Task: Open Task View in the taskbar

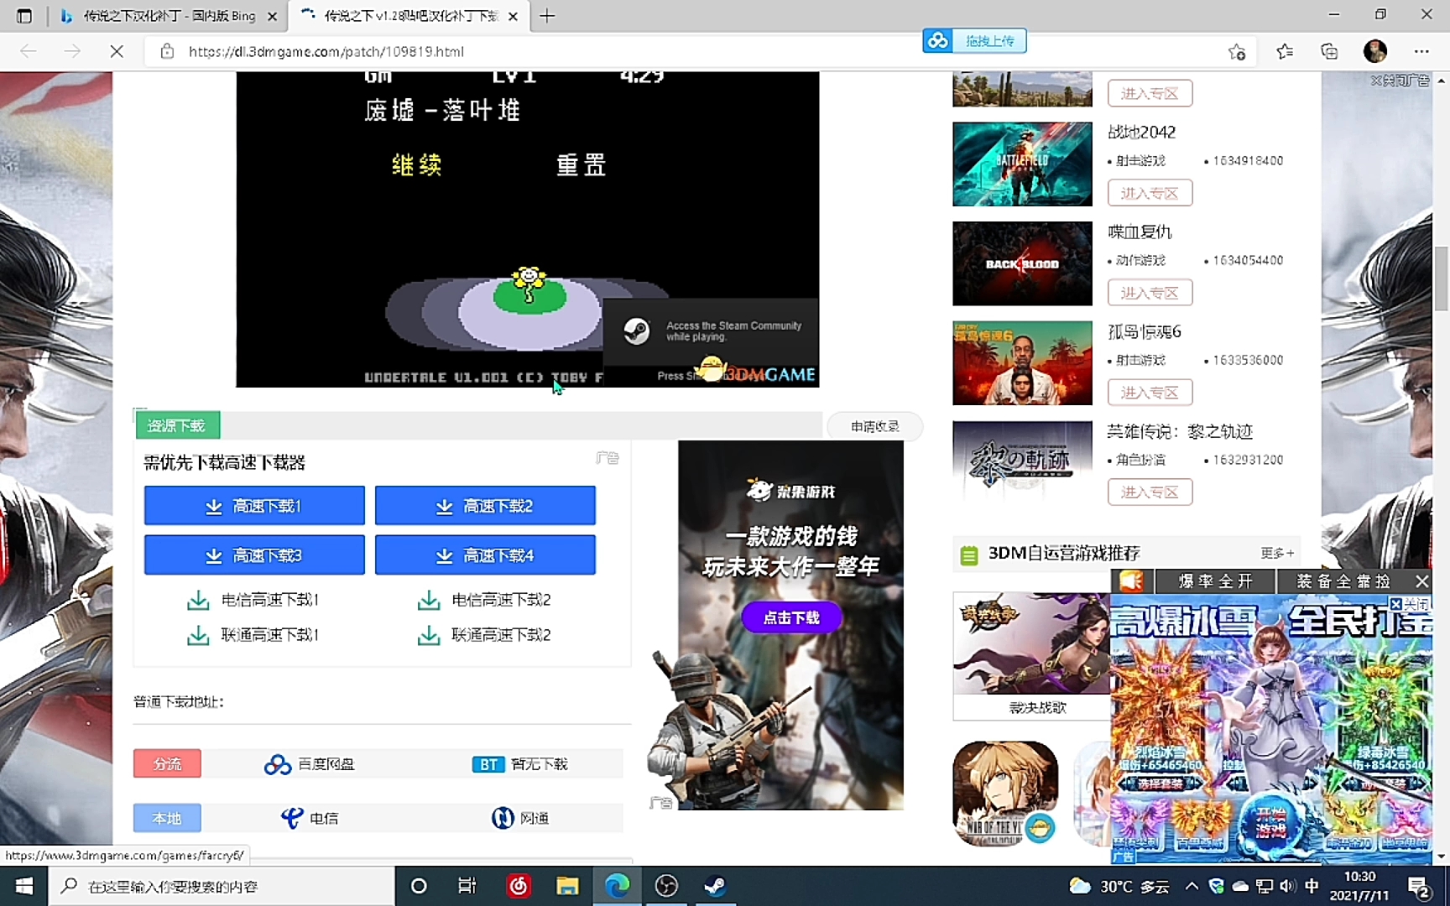Action: [x=467, y=886]
